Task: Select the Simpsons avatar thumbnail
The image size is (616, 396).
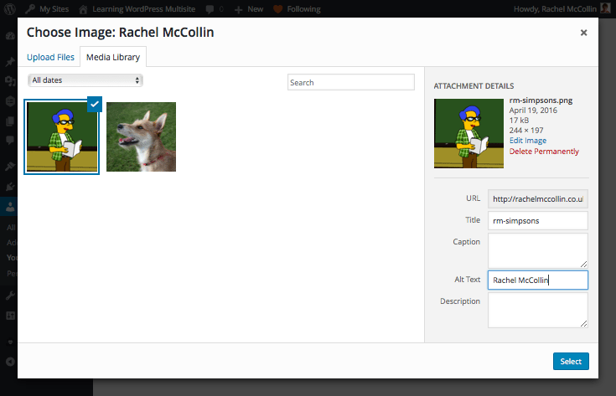Action: pos(62,137)
